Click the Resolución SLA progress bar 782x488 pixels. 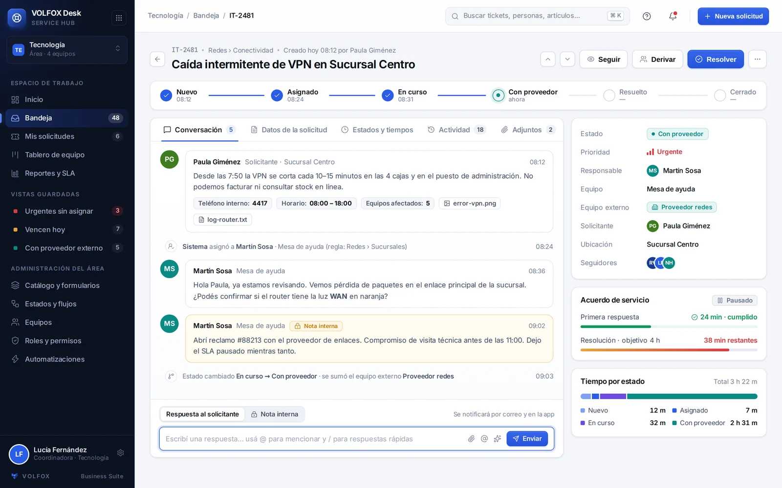pos(669,350)
